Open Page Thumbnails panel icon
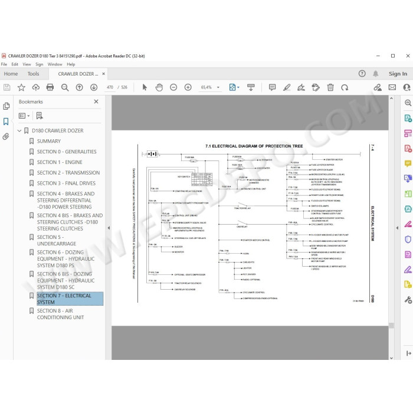The image size is (413, 413). coord(6,106)
